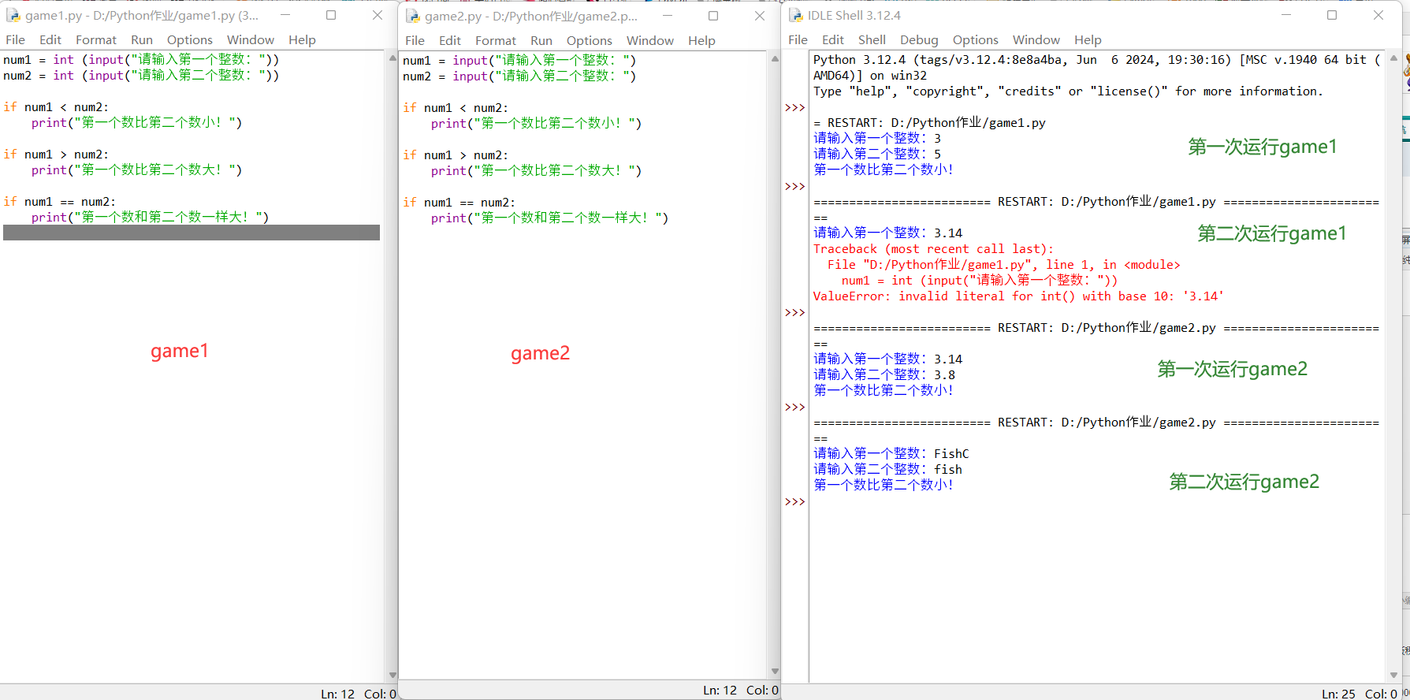This screenshot has height=700, width=1410.
Task: Minimize the game1.py editor window
Action: tap(285, 15)
